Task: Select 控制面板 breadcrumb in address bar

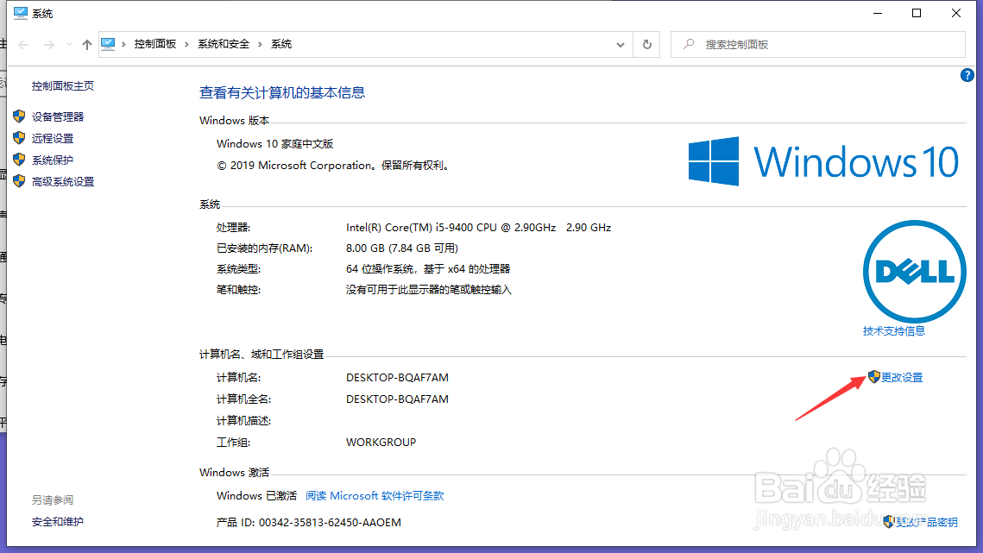Action: click(x=154, y=44)
